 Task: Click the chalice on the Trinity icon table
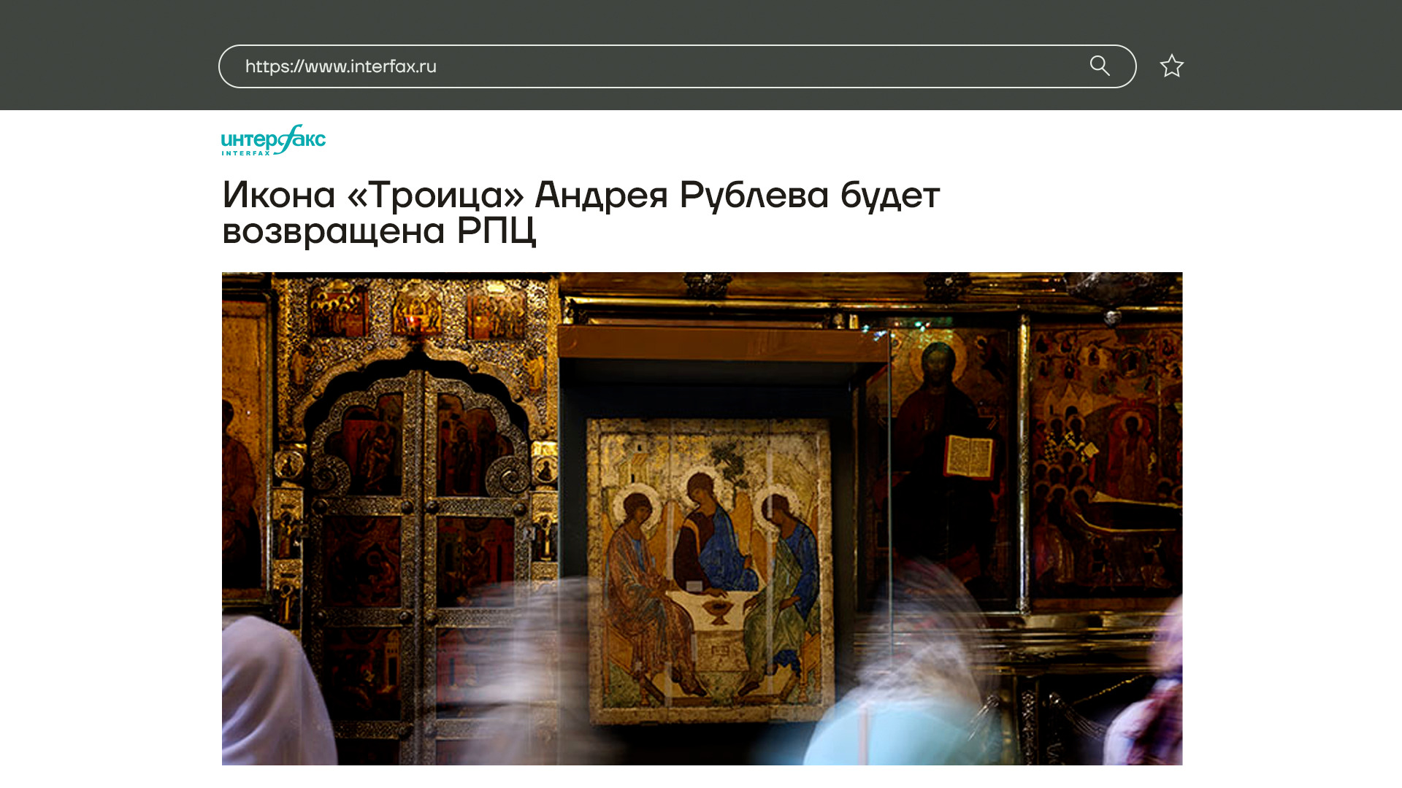click(x=719, y=609)
